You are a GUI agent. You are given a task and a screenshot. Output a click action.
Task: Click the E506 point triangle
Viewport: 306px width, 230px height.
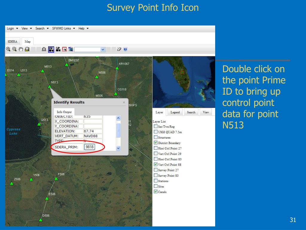(47, 198)
